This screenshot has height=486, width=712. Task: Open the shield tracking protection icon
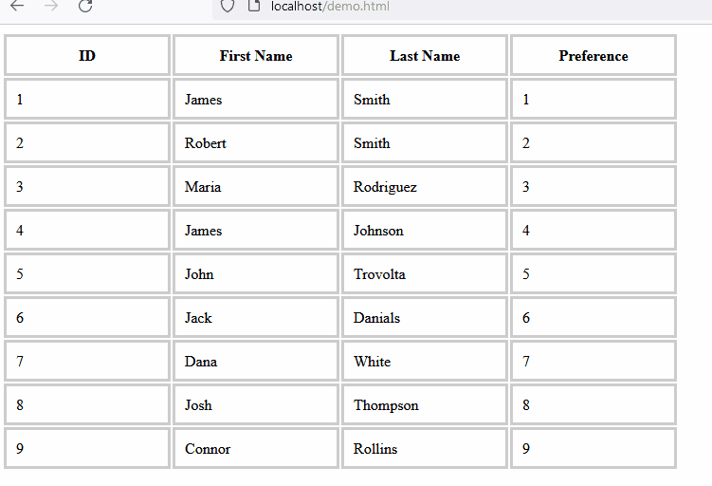tap(227, 6)
